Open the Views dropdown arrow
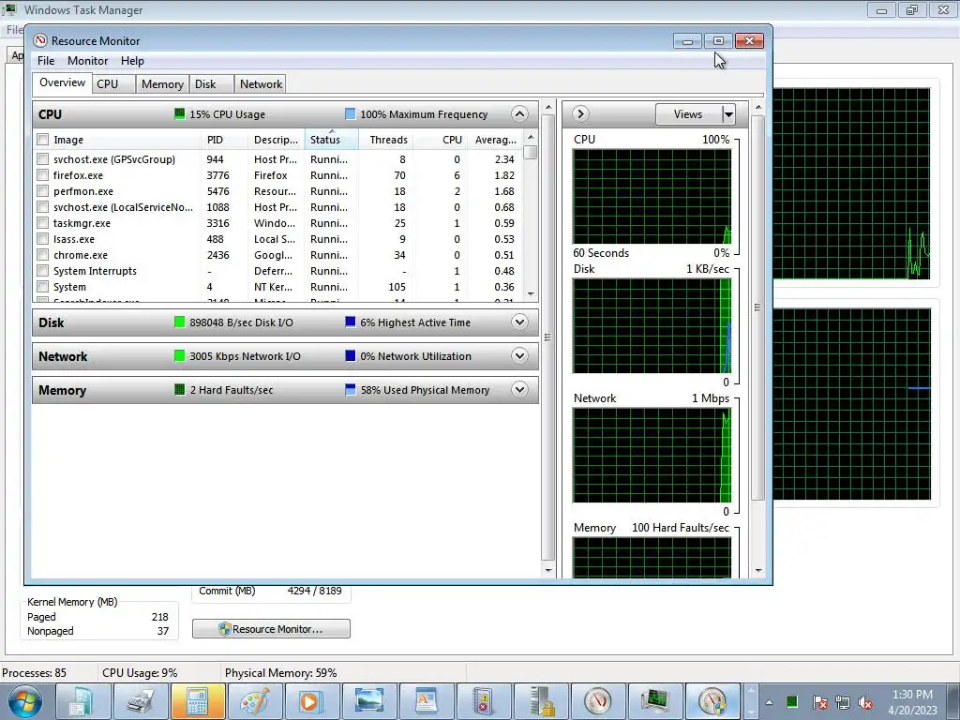960x720 pixels. [727, 114]
